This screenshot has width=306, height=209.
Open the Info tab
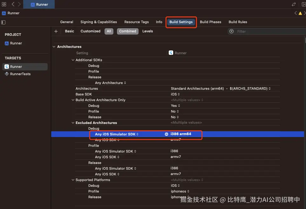point(159,22)
